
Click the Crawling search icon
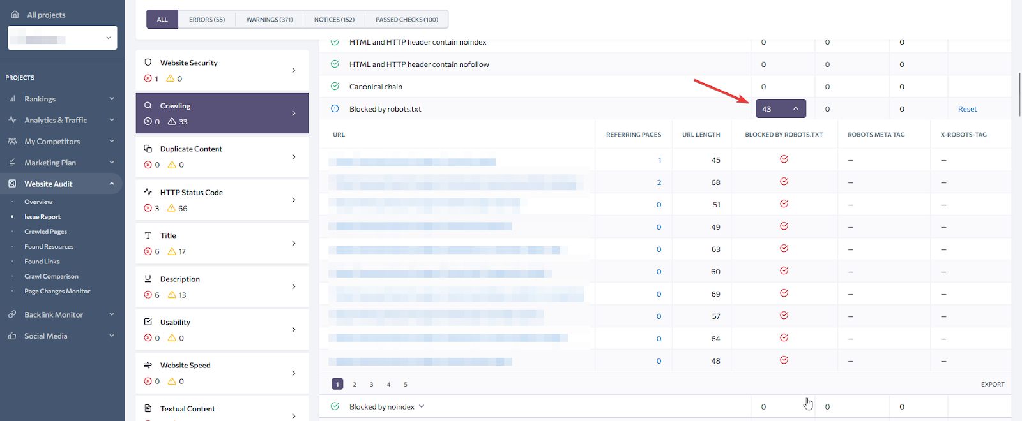148,105
